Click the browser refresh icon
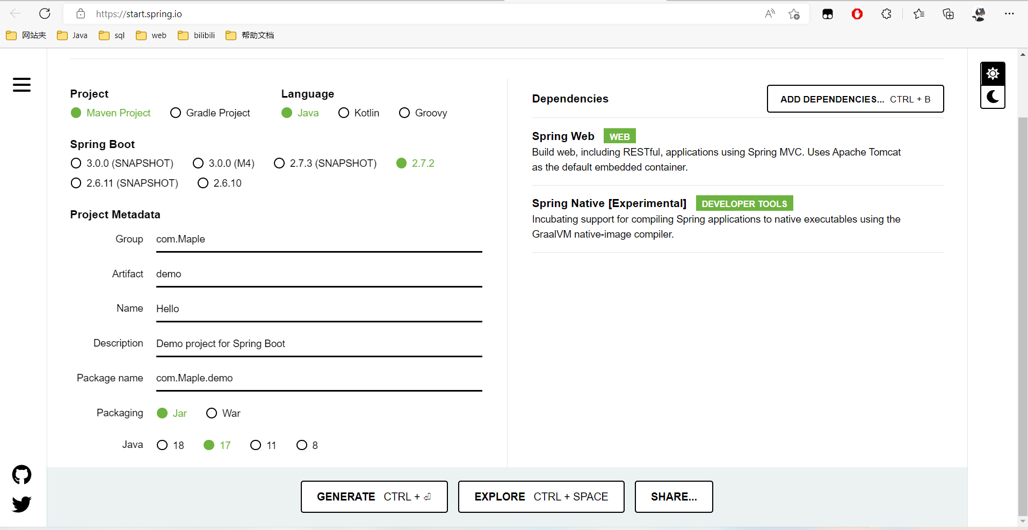The height and width of the screenshot is (530, 1028). 45,14
